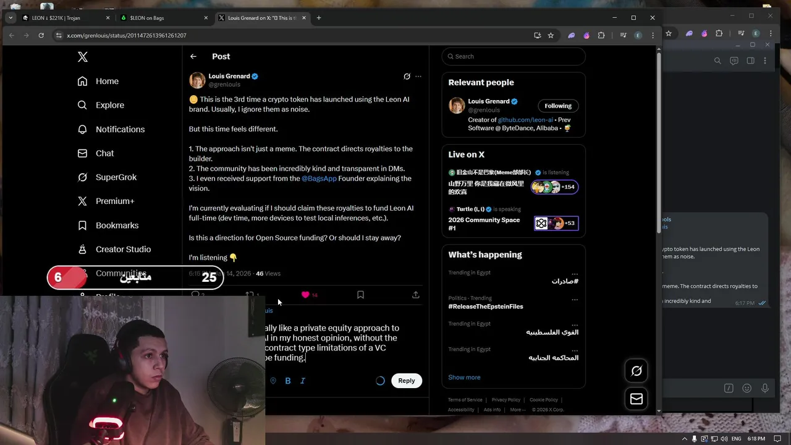Show hidden system tray icons
The height and width of the screenshot is (445, 791).
[x=685, y=439]
